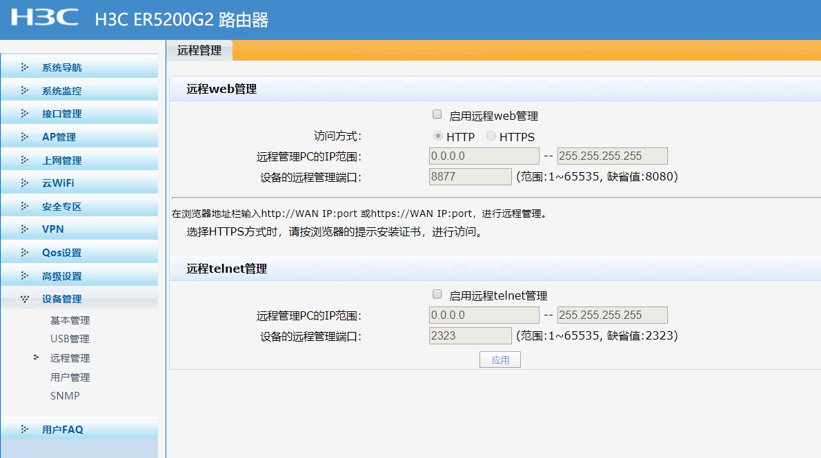
Task: Expand arrow icon beside 云WiFi
Action: (x=25, y=183)
